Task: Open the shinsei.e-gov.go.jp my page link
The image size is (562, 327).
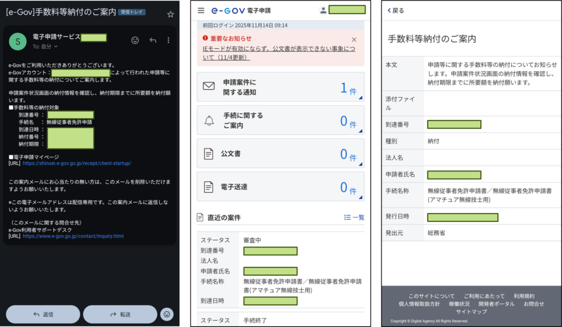Action: [77, 163]
